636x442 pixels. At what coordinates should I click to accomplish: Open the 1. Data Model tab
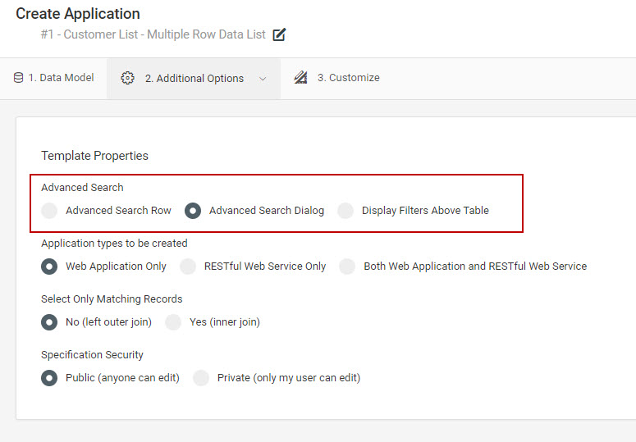tap(53, 78)
